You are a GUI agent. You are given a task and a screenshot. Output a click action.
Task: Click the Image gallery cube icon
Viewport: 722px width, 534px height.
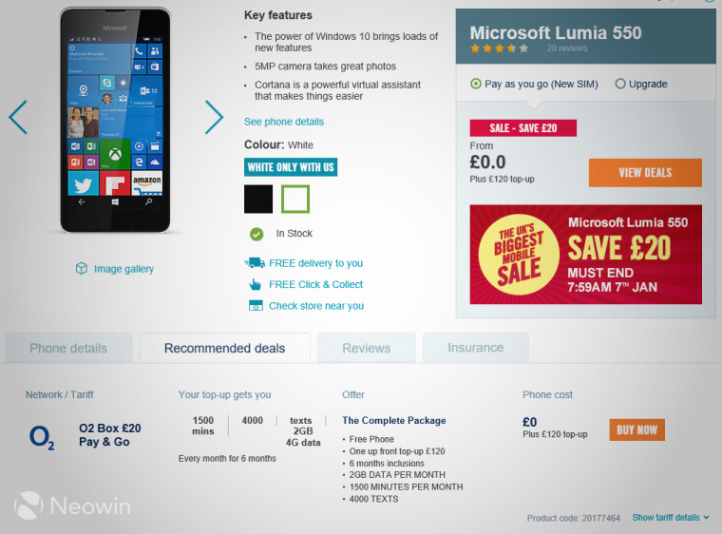click(82, 268)
